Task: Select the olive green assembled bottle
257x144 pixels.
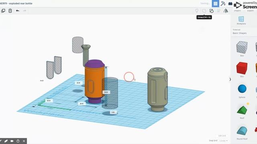Action: tap(157, 90)
